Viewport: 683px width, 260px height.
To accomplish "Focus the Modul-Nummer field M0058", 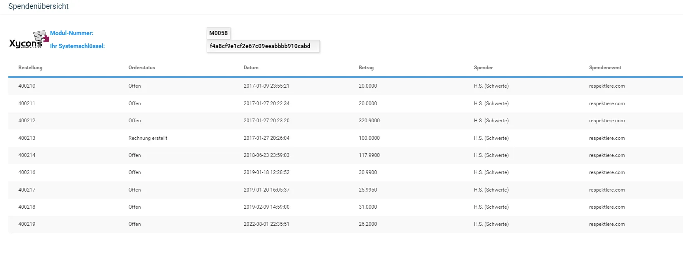I will click(x=218, y=33).
